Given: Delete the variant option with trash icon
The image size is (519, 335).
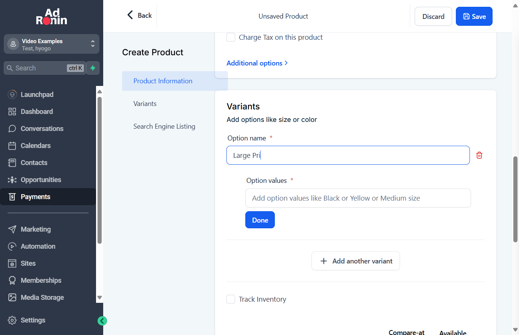Looking at the screenshot, I should pyautogui.click(x=479, y=155).
